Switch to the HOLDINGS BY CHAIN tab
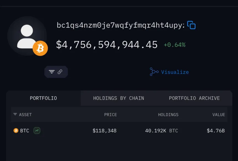This screenshot has height=161, width=238. [118, 98]
